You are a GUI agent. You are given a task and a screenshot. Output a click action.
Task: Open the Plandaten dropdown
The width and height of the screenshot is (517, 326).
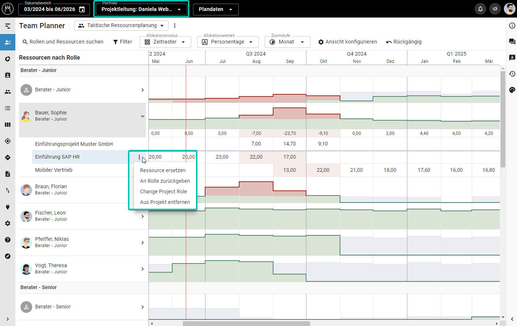click(216, 10)
